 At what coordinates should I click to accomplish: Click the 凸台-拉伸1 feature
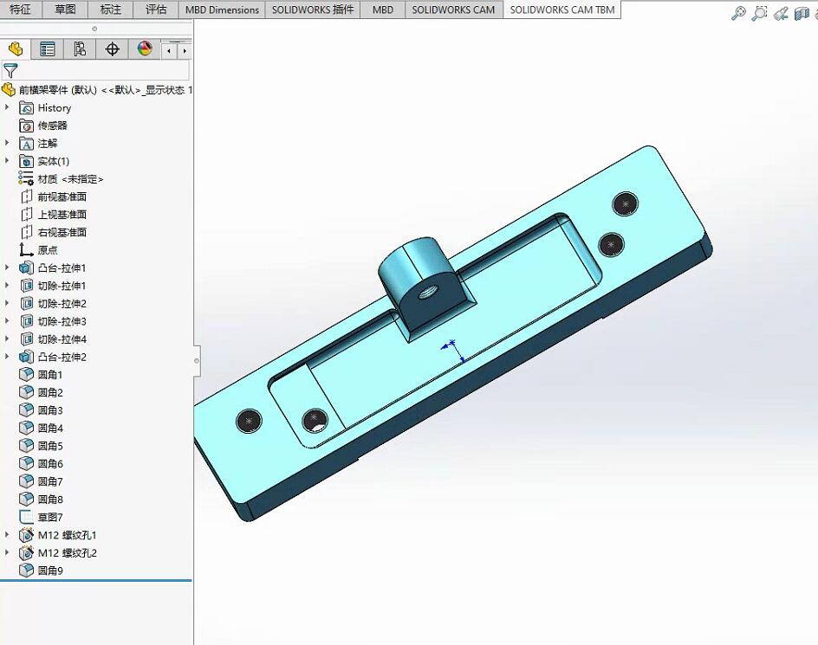(x=55, y=268)
